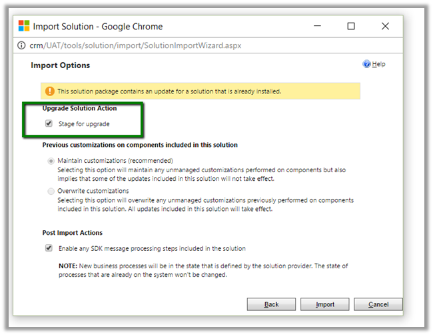Minimize the Import Solution window

(316, 26)
